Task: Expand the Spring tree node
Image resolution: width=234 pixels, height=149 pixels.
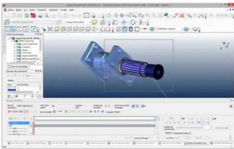Action: pyautogui.click(x=15, y=50)
